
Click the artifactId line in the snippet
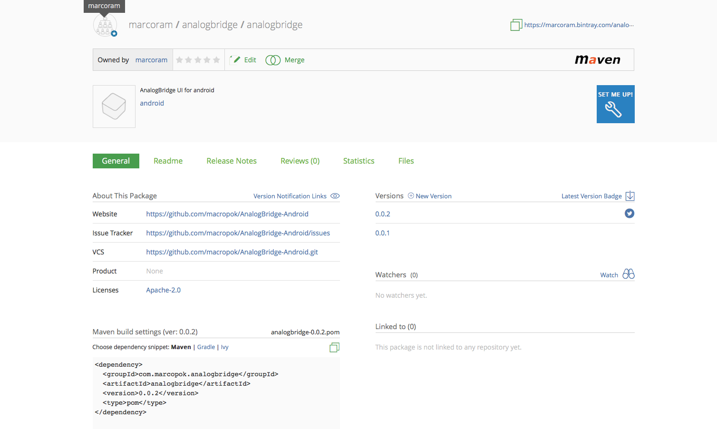pyautogui.click(x=176, y=384)
